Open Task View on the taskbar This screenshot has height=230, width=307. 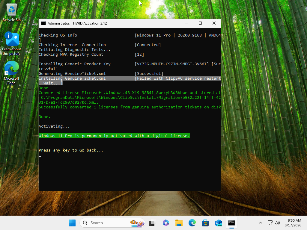click(x=152, y=223)
